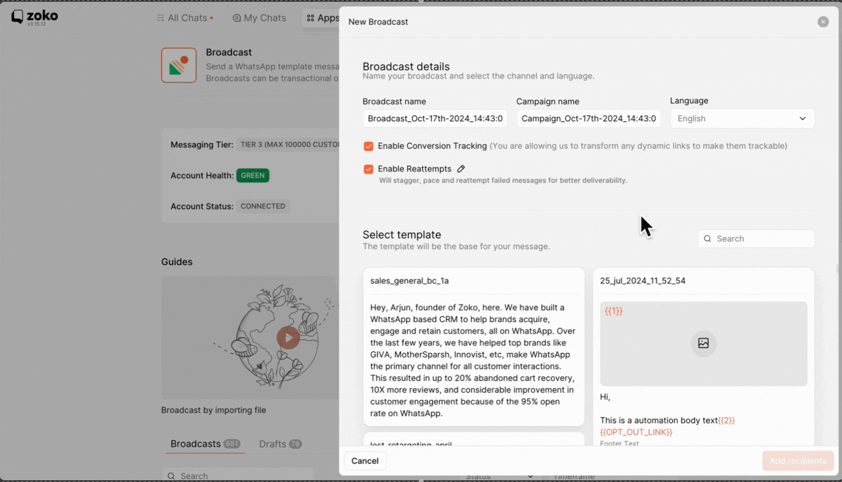
Task: Click the {{1}} header variable text
Action: (x=613, y=311)
